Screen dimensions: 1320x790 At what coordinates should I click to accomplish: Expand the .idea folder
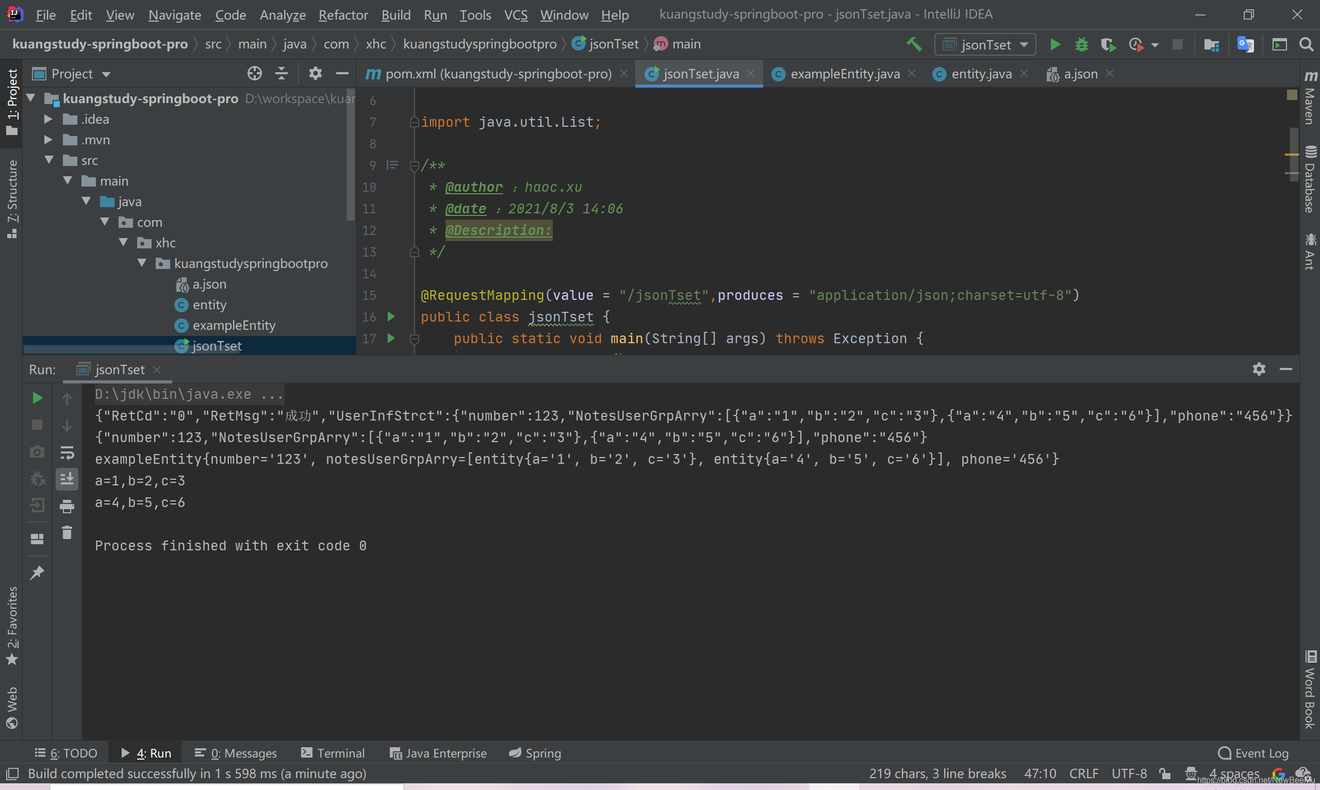coord(48,119)
